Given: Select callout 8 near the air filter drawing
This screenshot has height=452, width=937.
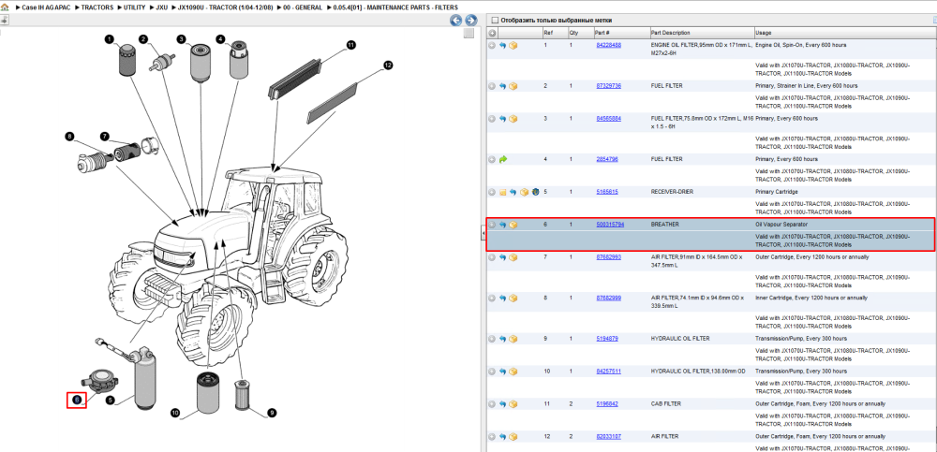Looking at the screenshot, I should tap(68, 137).
